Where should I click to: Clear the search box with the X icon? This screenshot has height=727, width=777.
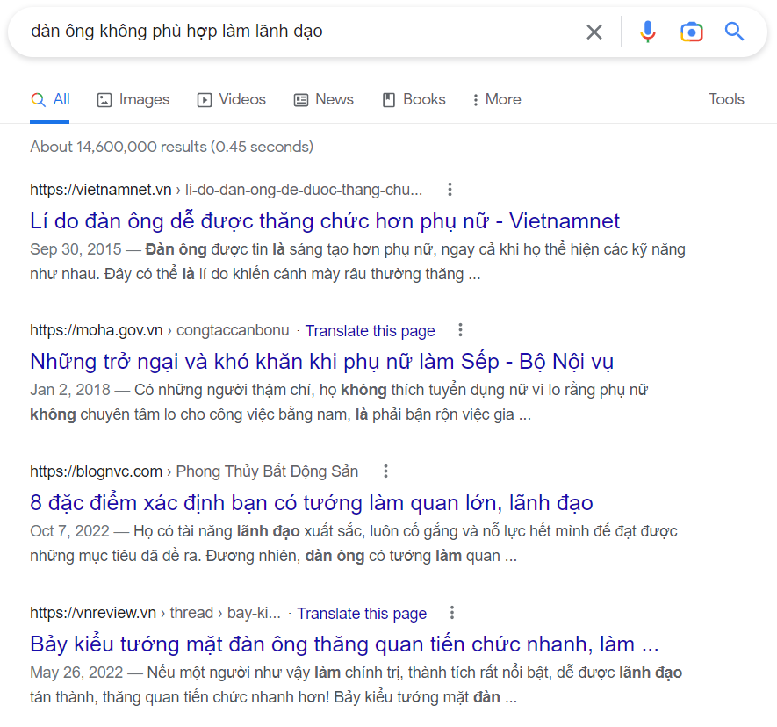[x=594, y=32]
